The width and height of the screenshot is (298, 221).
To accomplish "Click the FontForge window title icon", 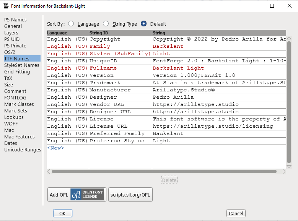I will 5,6.
